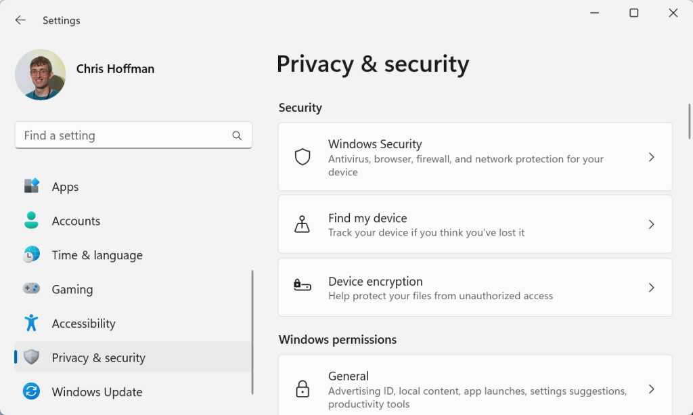Switch to the Windows Update section

pyautogui.click(x=97, y=392)
